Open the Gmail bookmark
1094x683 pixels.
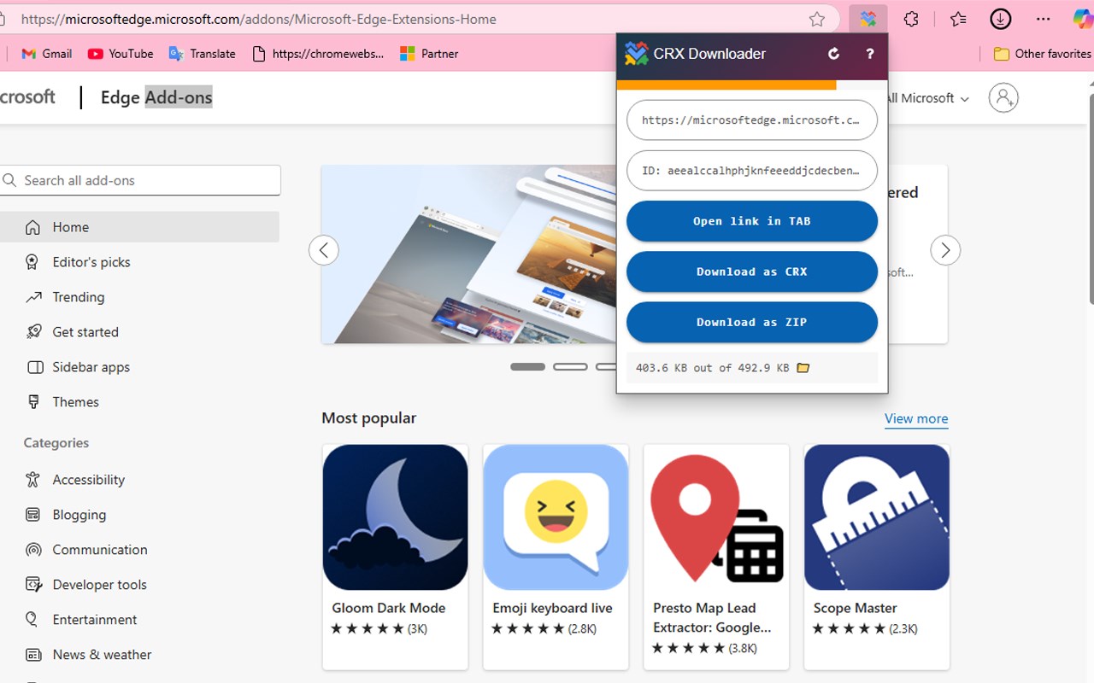click(46, 53)
